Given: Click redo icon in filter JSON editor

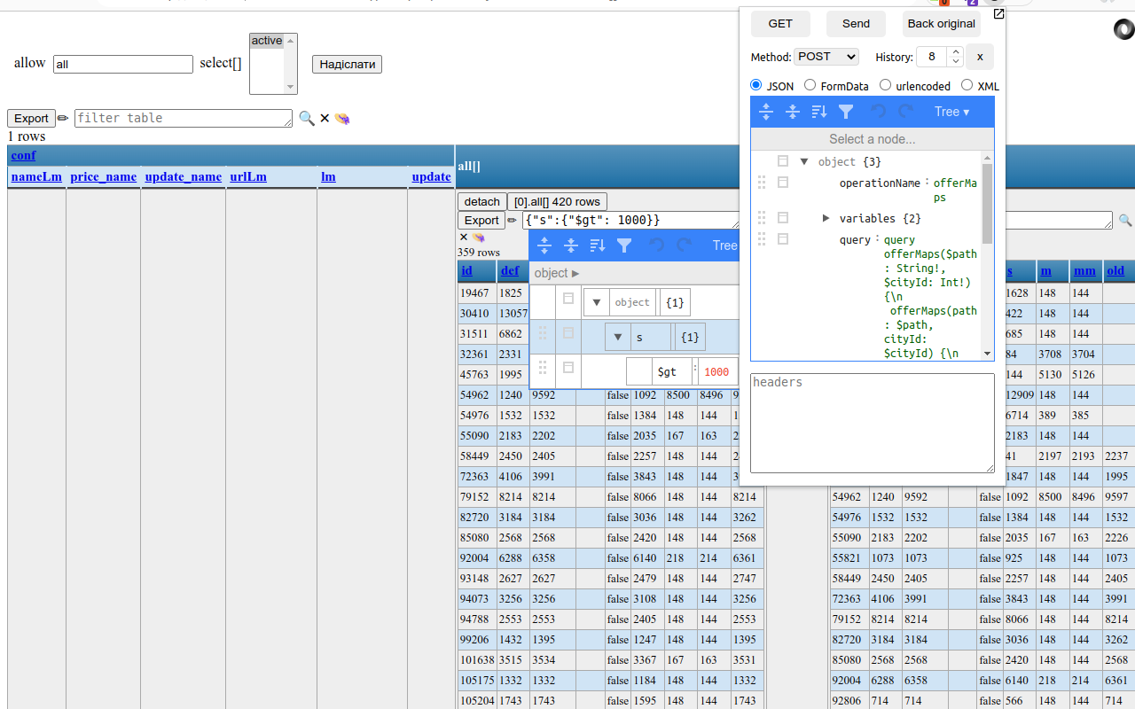Looking at the screenshot, I should pos(684,245).
